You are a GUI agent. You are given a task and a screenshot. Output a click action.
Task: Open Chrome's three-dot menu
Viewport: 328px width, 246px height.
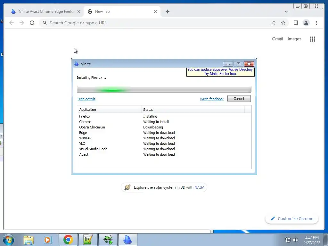point(316,23)
